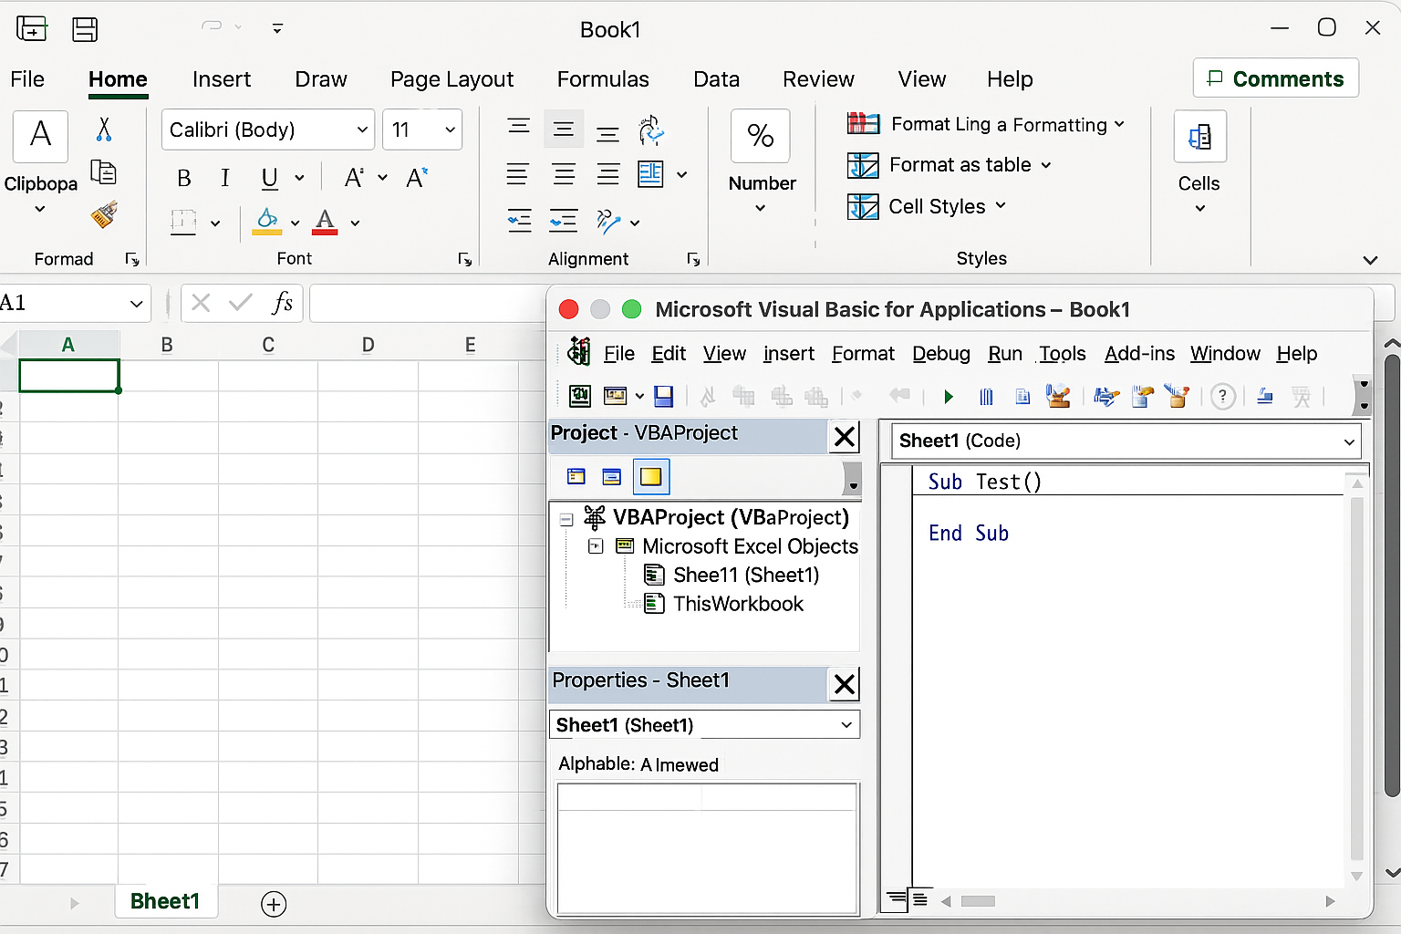Click the Insert Function fx icon
The image size is (1401, 934).
click(x=282, y=303)
